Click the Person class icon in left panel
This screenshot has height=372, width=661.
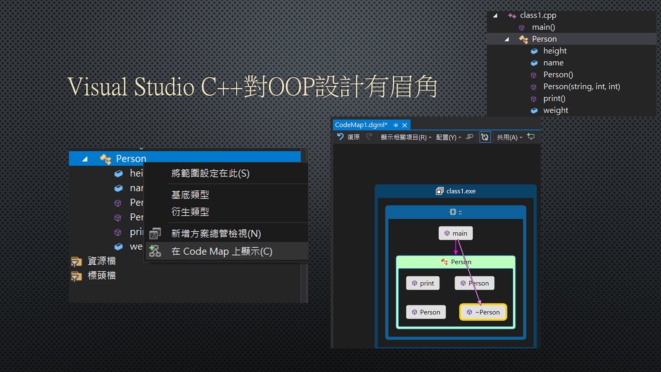click(105, 159)
